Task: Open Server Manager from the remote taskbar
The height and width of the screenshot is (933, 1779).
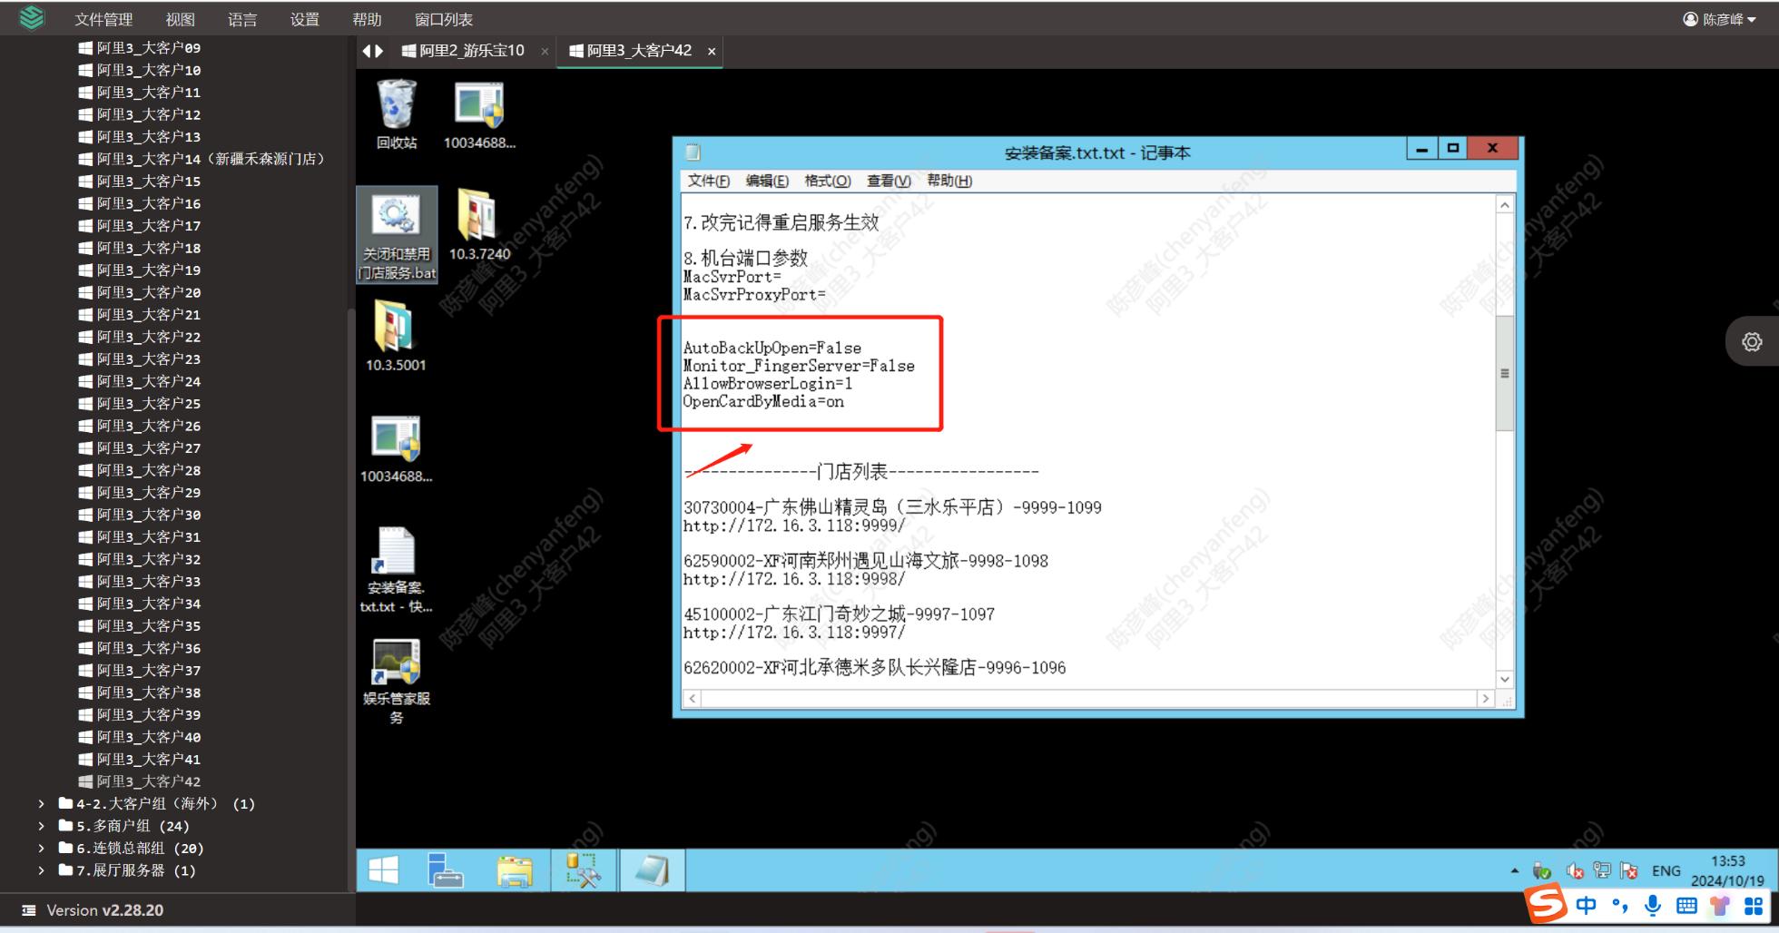Action: [x=445, y=871]
